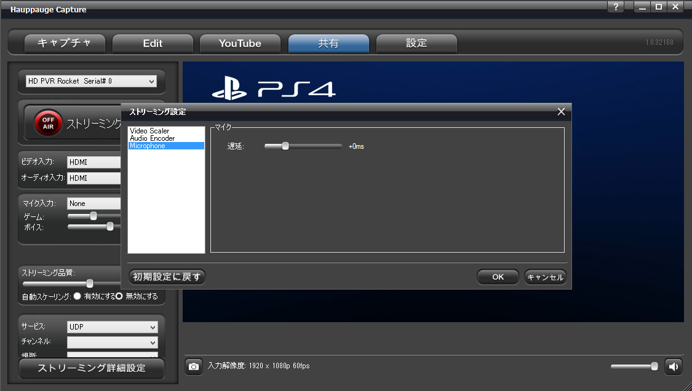Adjust the playback volume slider near speaker
692x391 pixels.
(654, 366)
